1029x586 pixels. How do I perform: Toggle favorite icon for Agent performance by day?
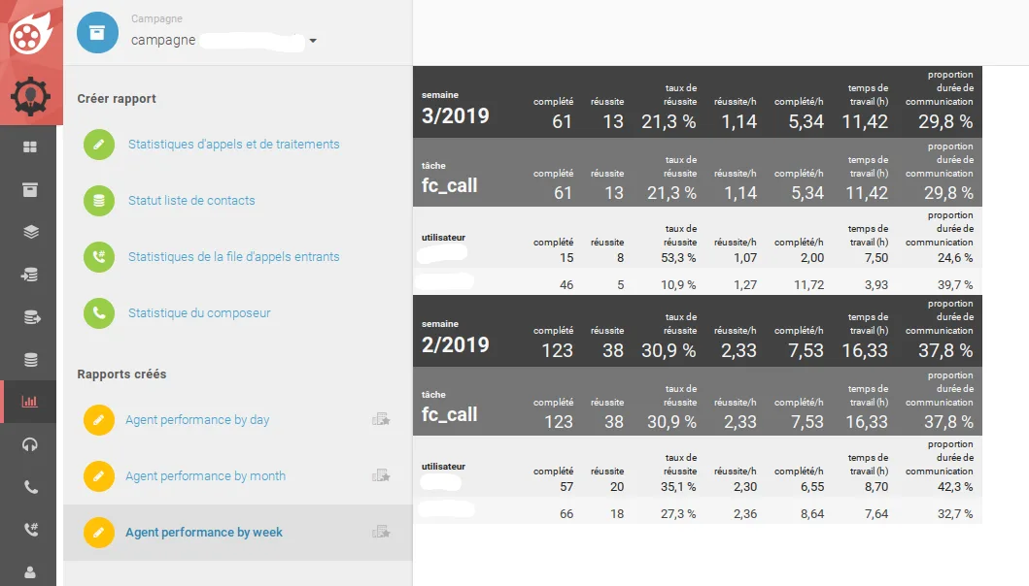381,419
